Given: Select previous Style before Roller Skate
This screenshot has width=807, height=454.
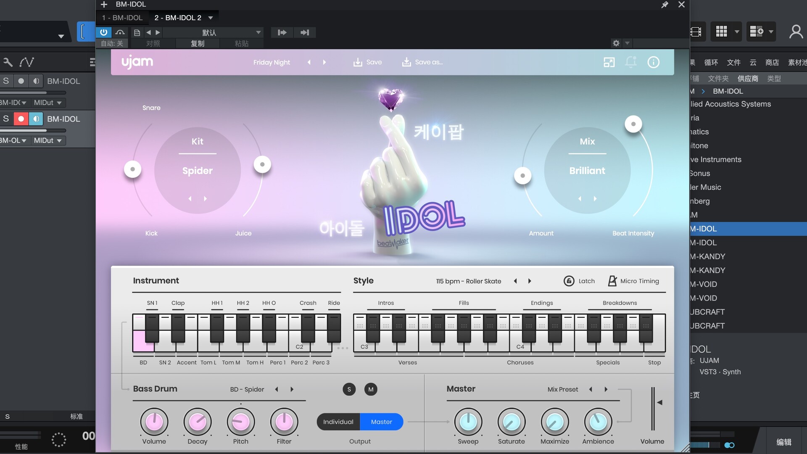Looking at the screenshot, I should click(x=515, y=281).
